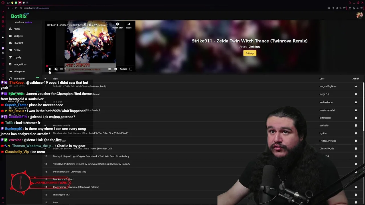Trash Zenitello's Polumnia Omnia request

356,125
